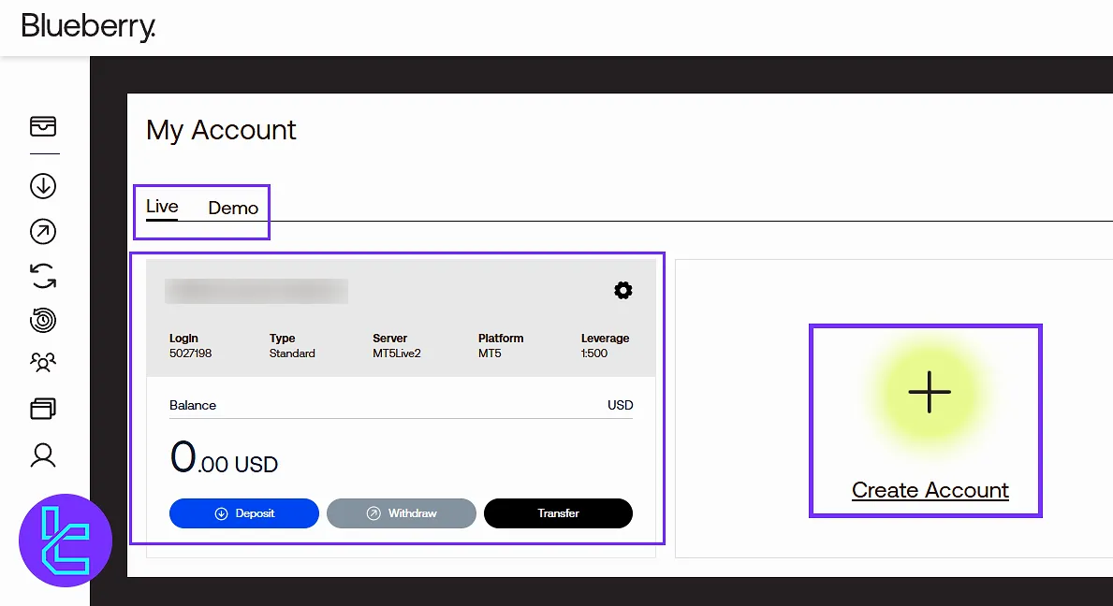1113x606 pixels.
Task: Switch to the Live tab
Action: 162,207
